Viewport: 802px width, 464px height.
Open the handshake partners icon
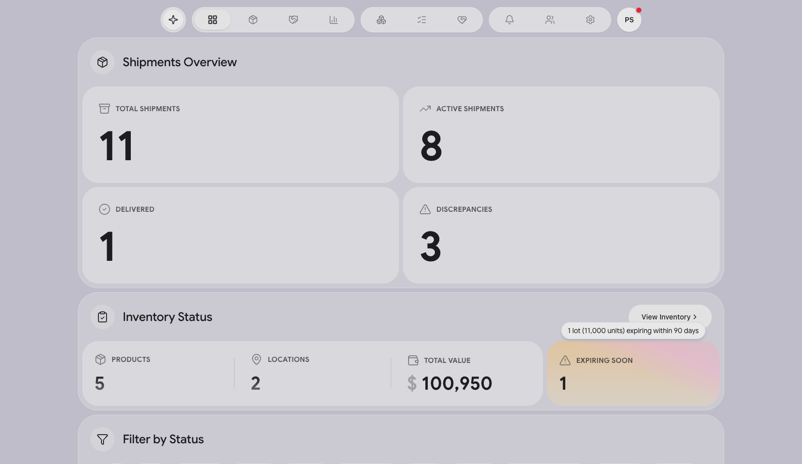(293, 20)
